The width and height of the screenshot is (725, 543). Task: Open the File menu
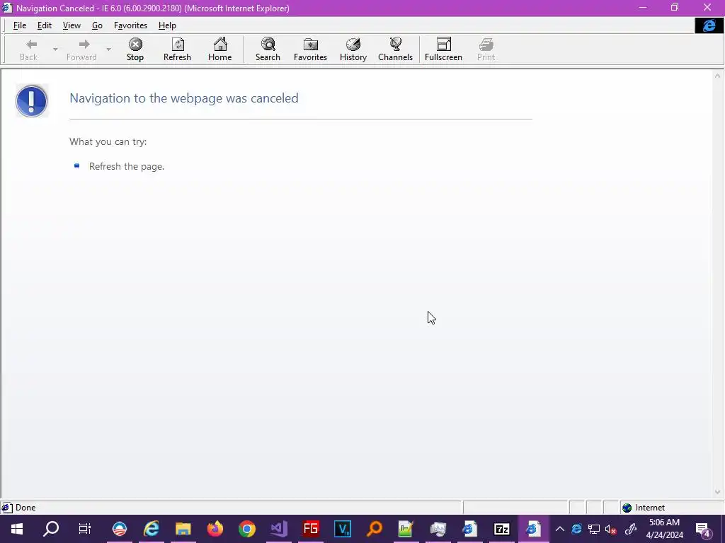(x=19, y=25)
